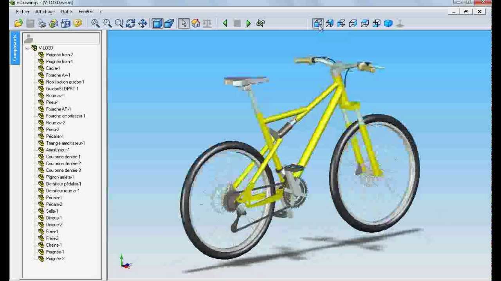Select the Zoom to Fit magnifier tool
This screenshot has width=501, height=281.
[x=95, y=24]
